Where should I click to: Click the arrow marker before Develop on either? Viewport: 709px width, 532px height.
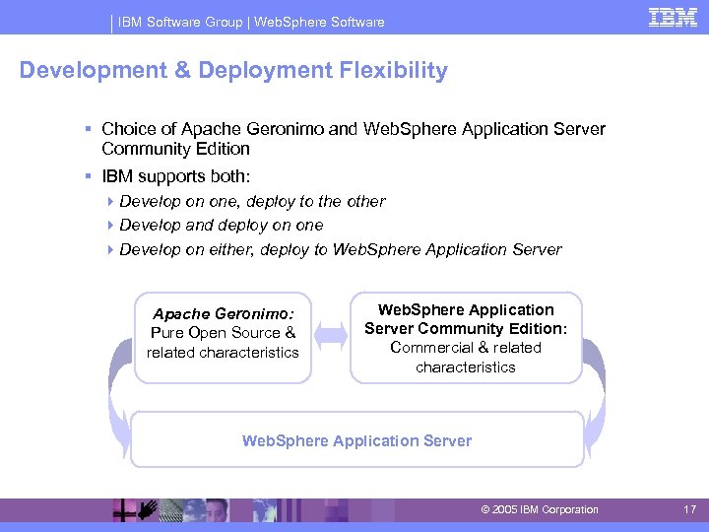110,249
